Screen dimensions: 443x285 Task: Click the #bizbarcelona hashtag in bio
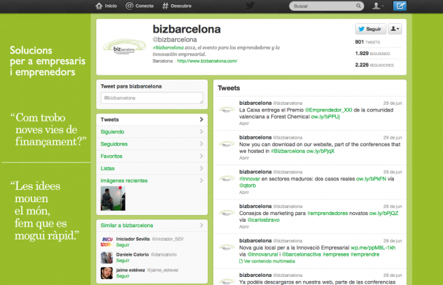click(x=168, y=48)
